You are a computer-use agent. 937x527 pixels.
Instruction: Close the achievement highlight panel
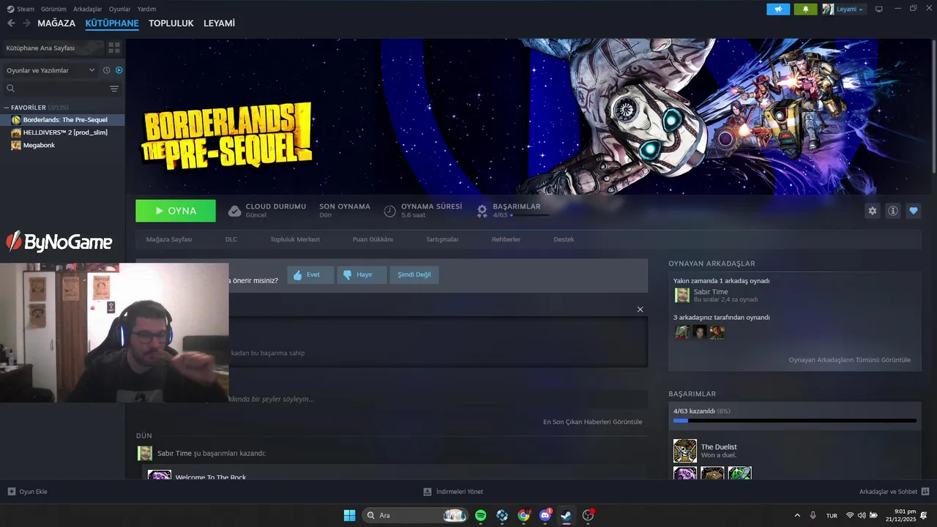[x=641, y=310]
